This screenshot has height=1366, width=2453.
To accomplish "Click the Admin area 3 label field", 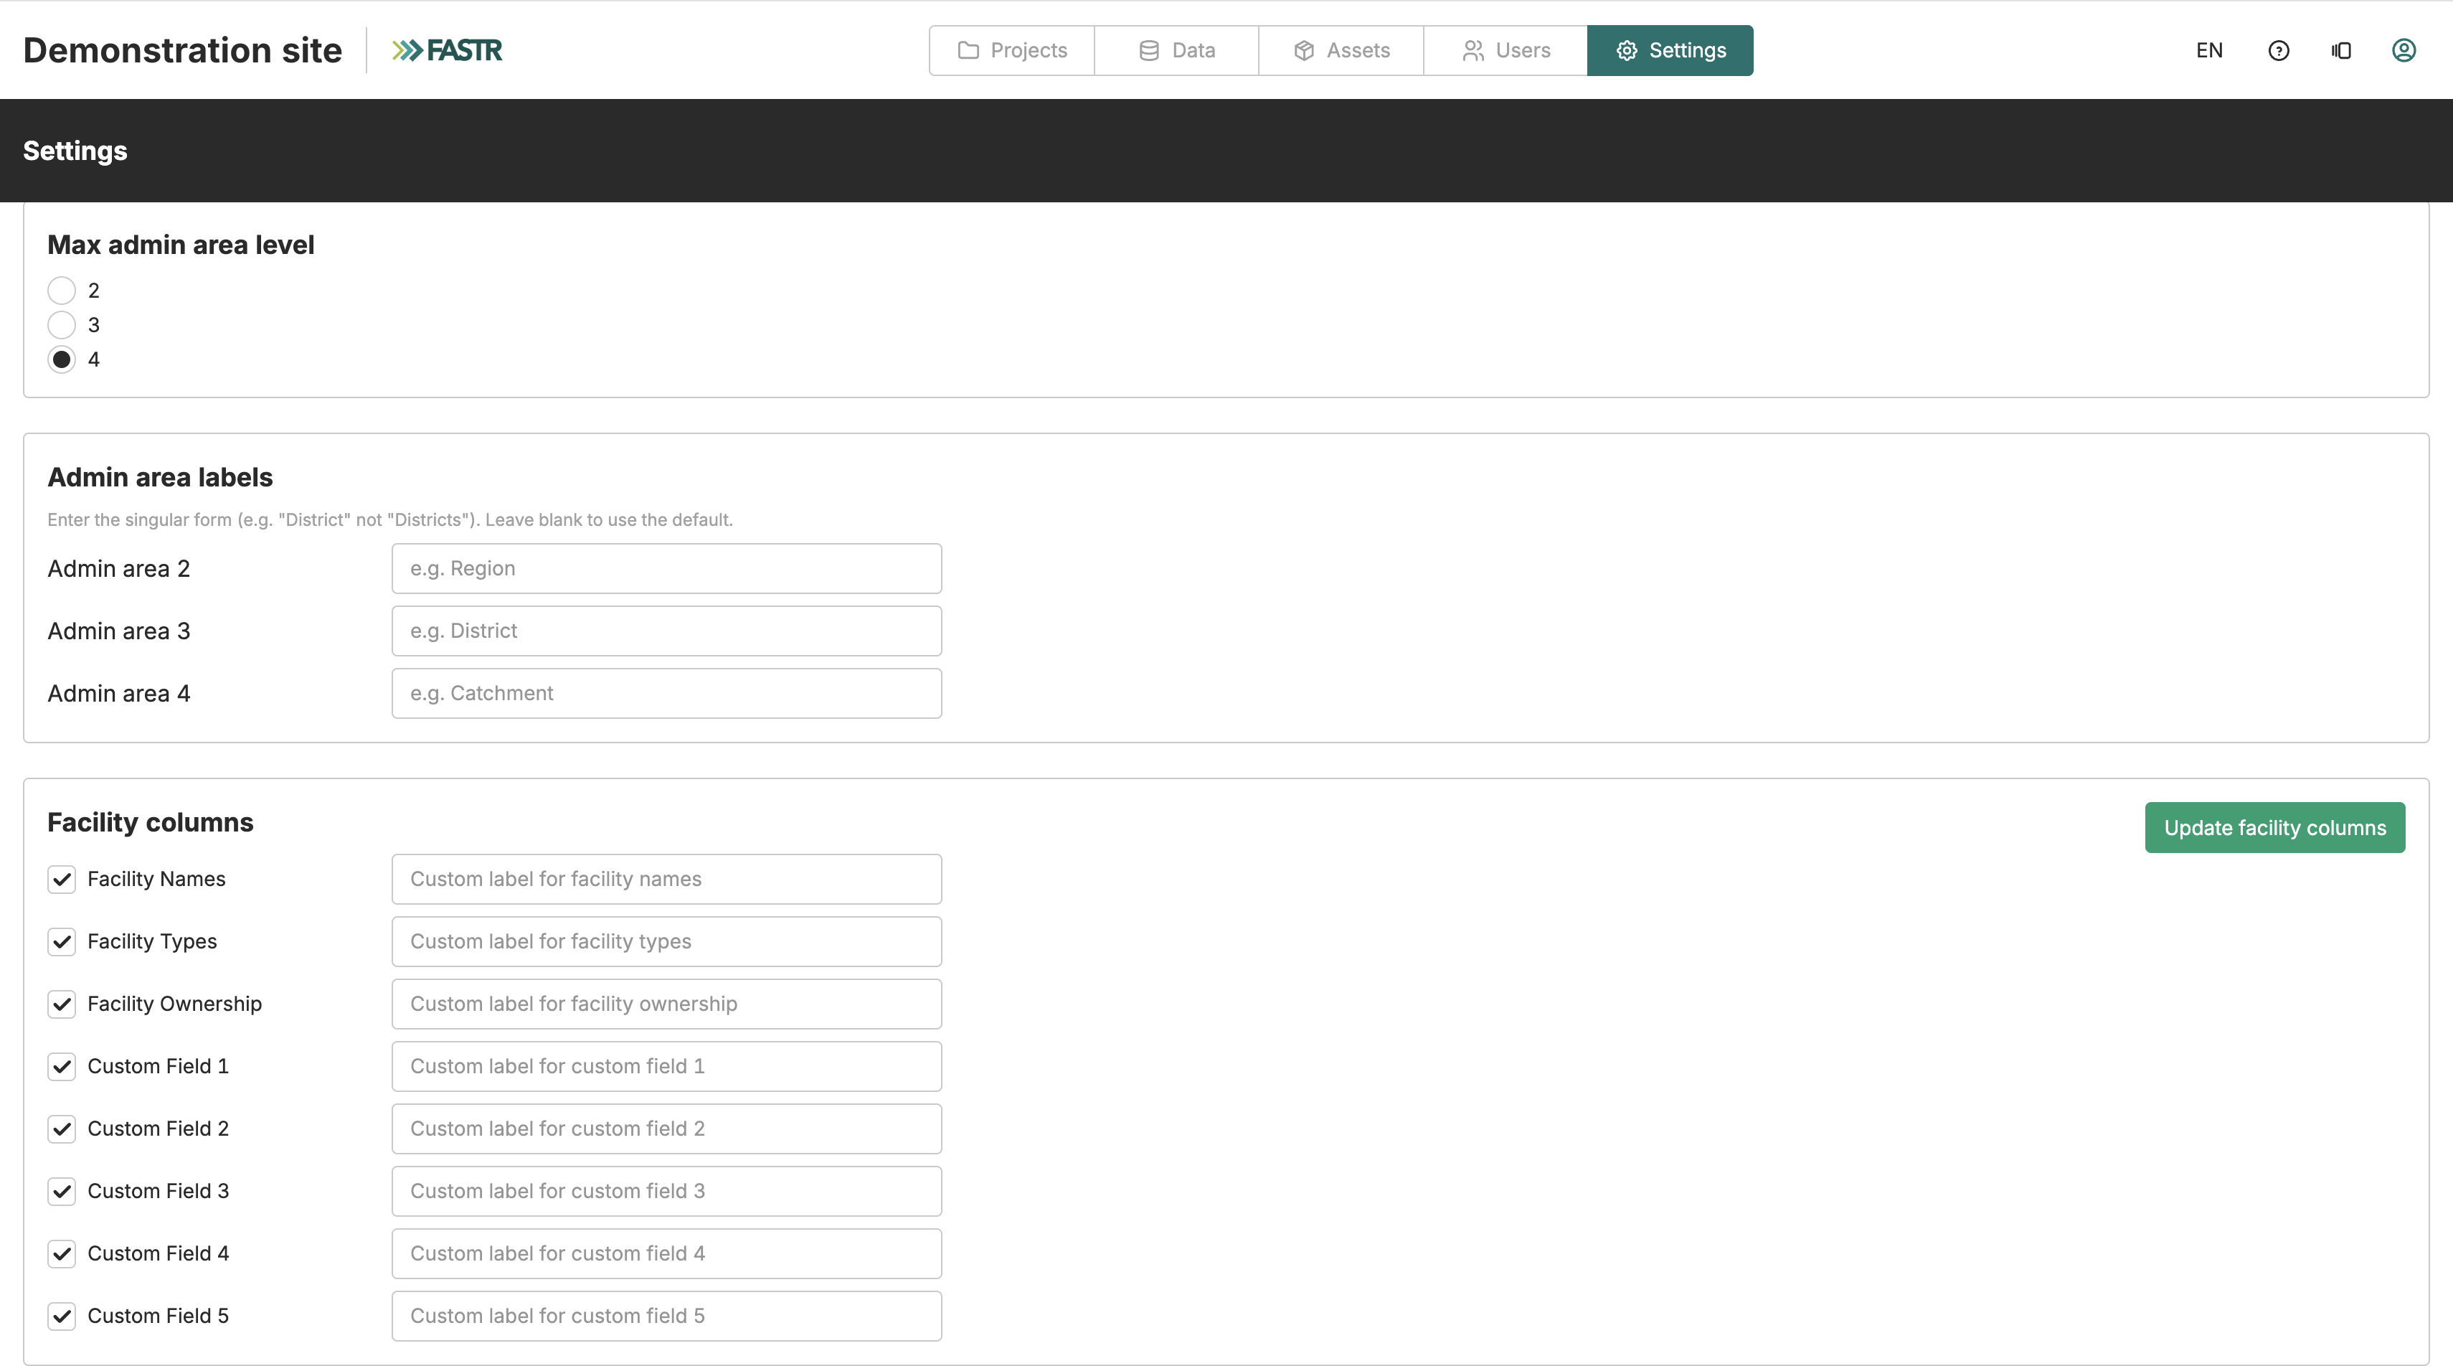I will click(666, 631).
